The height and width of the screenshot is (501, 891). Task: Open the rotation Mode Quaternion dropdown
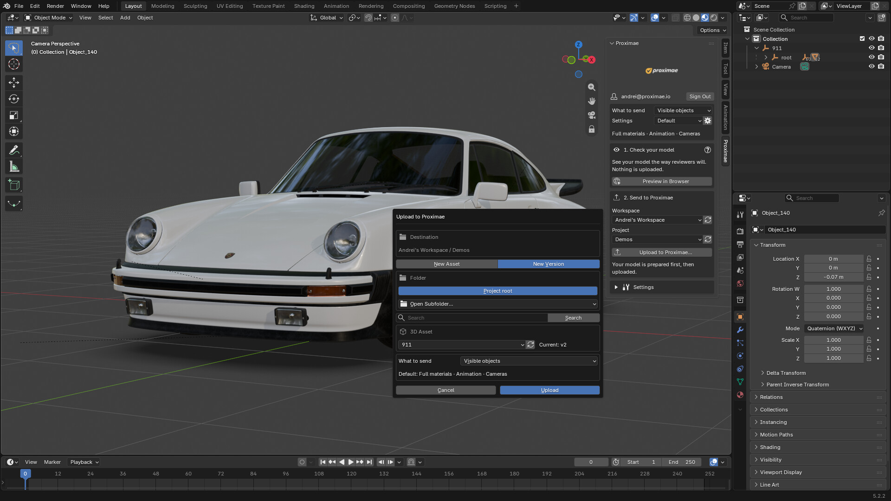pos(834,328)
